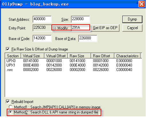Click the Base of Data field

[x=88, y=38]
